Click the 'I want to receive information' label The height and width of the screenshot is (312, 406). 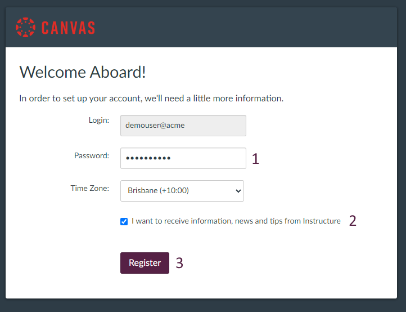click(x=236, y=221)
